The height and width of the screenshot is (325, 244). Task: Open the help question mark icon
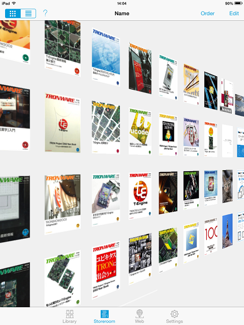click(x=45, y=13)
